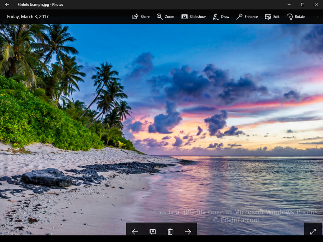Share the photo using Share button
This screenshot has width=323, height=242.
coord(141,17)
